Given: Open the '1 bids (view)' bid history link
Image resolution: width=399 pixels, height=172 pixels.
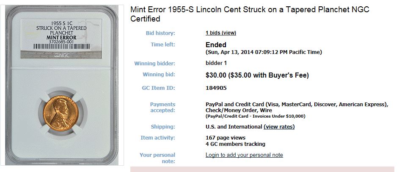Looking at the screenshot, I should (x=220, y=33).
